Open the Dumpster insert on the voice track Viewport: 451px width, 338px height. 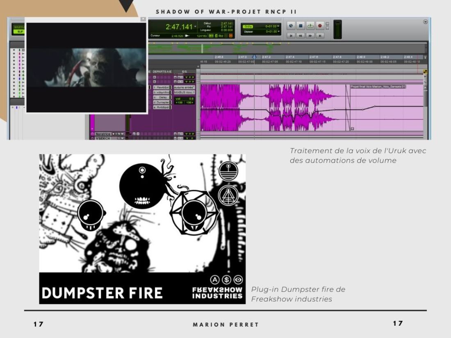(x=162, y=102)
